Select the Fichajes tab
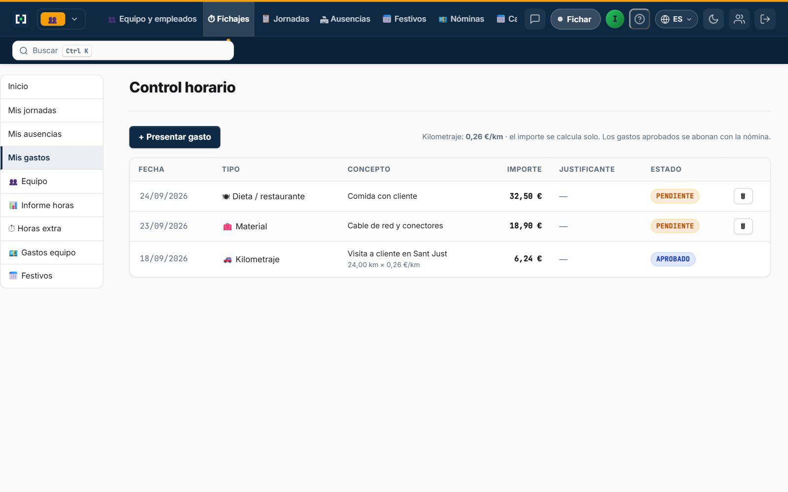Viewport: 788px width, 492px height. coord(229,19)
